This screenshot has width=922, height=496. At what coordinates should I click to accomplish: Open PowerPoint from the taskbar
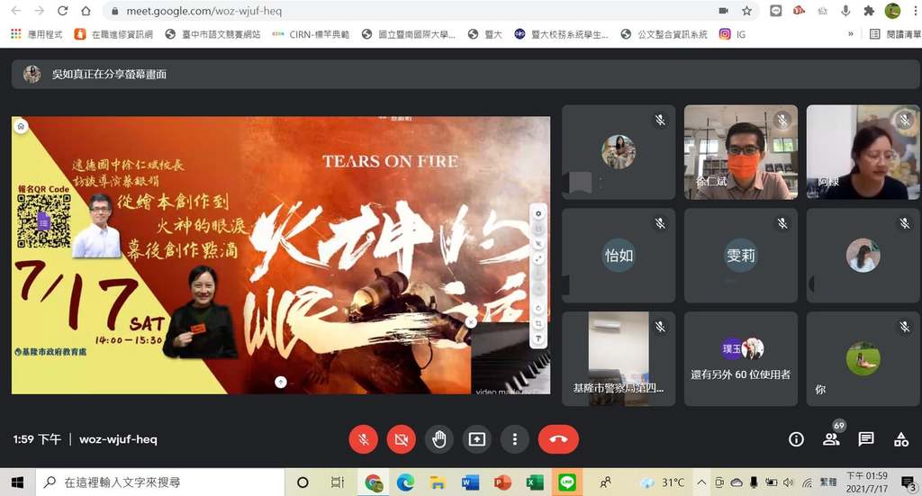tap(502, 482)
